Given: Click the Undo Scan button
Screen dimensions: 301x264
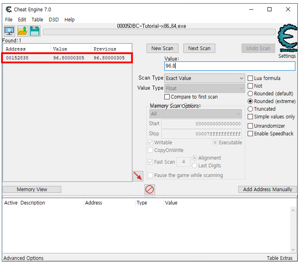Looking at the screenshot, I should pos(258,48).
